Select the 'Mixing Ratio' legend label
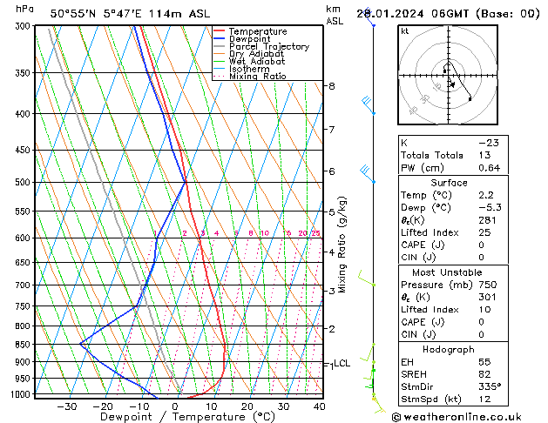This screenshot has height=423, width=548. (258, 76)
